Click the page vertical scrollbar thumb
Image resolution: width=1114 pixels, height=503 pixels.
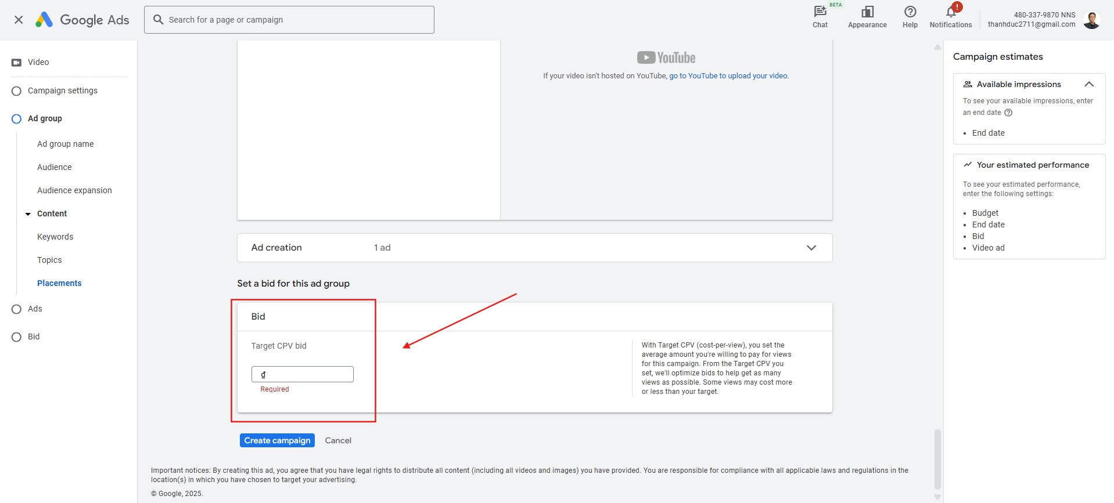click(x=937, y=458)
